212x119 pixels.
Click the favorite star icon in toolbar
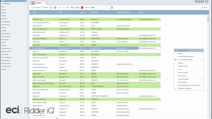point(63,8)
